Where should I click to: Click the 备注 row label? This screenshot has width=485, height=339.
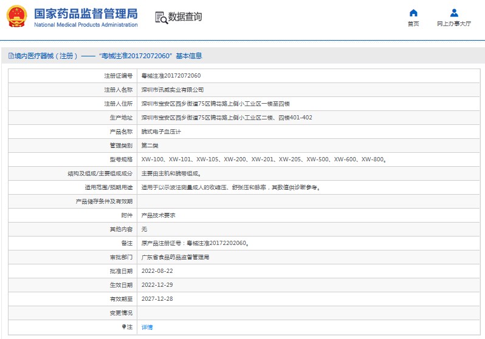[127, 243]
